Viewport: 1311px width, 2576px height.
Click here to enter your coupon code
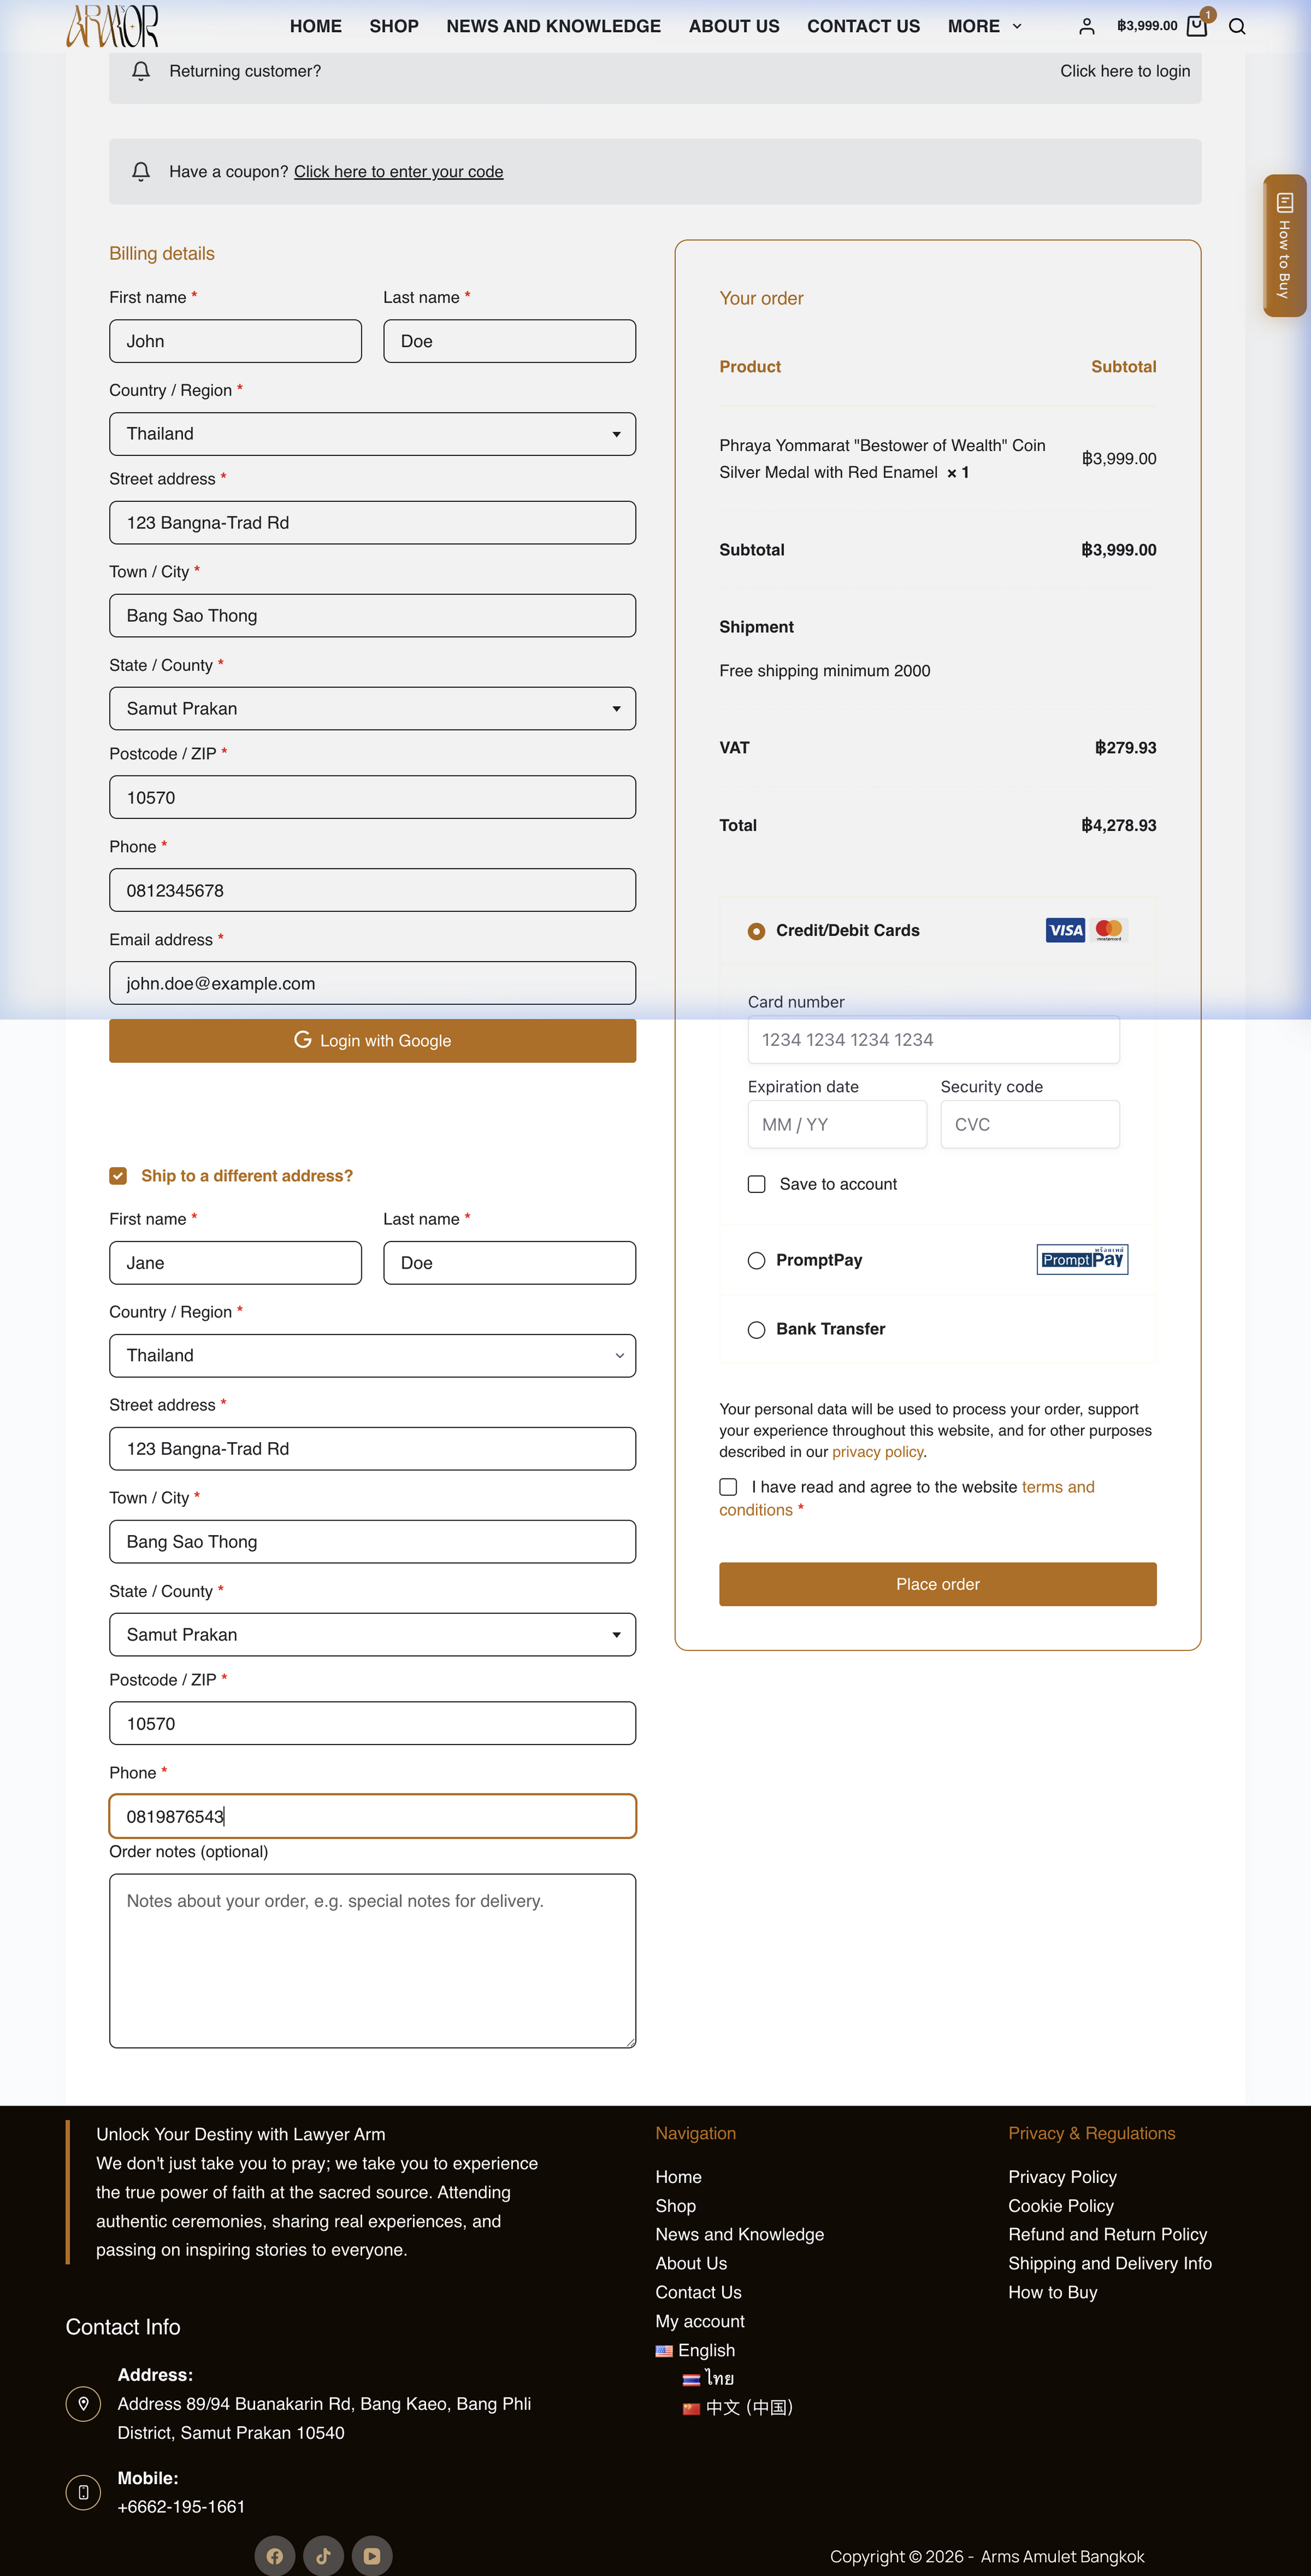coord(398,172)
